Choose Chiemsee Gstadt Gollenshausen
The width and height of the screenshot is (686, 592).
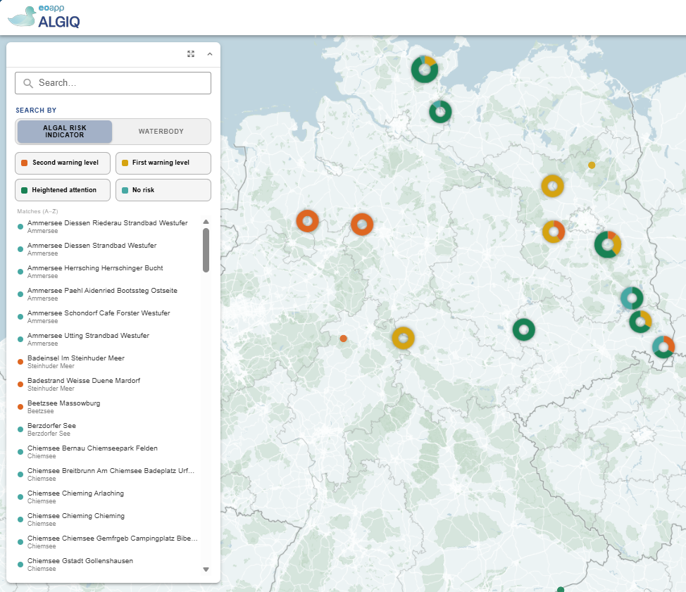[108, 565]
